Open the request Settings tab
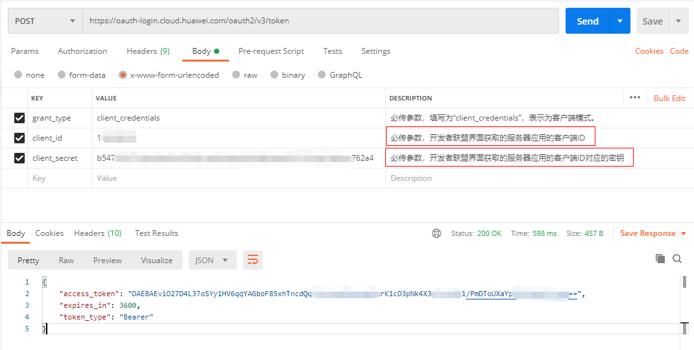Image resolution: width=694 pixels, height=350 pixels. coord(376,51)
